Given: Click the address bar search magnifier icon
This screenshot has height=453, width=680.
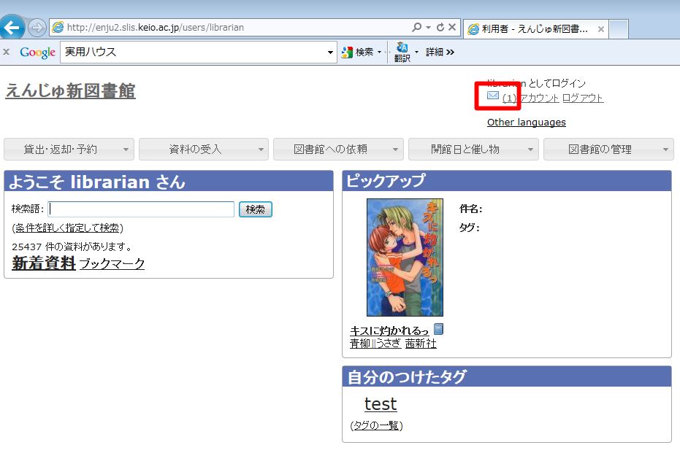Looking at the screenshot, I should [x=417, y=27].
